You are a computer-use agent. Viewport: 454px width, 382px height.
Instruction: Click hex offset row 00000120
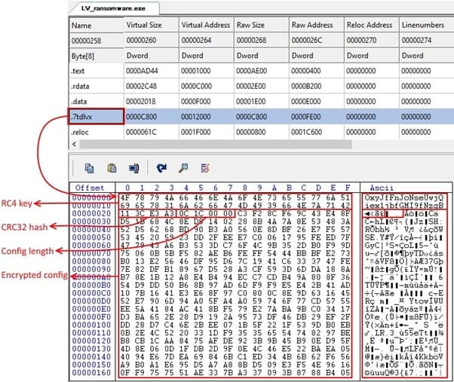pos(91,341)
